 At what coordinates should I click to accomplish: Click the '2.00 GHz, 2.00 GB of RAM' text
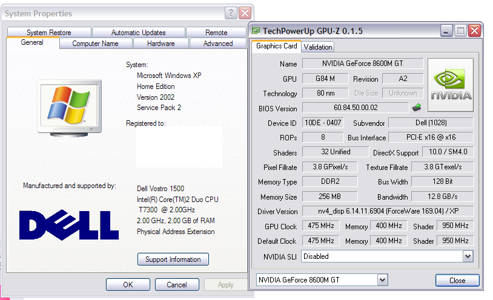[x=176, y=221]
